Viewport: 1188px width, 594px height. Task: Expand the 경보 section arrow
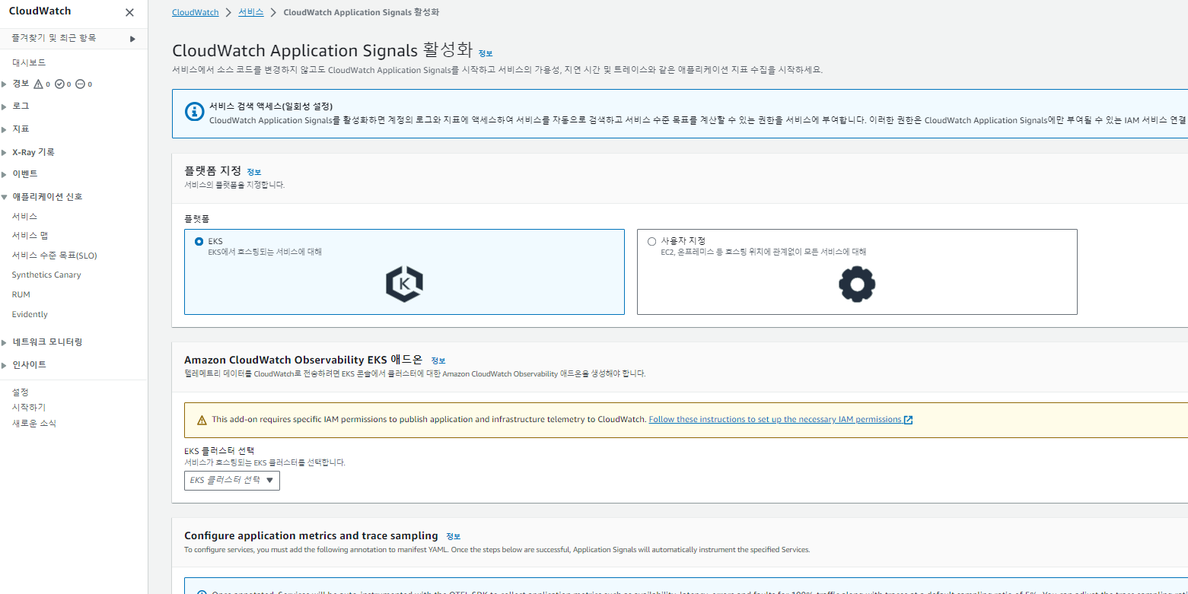click(x=5, y=84)
